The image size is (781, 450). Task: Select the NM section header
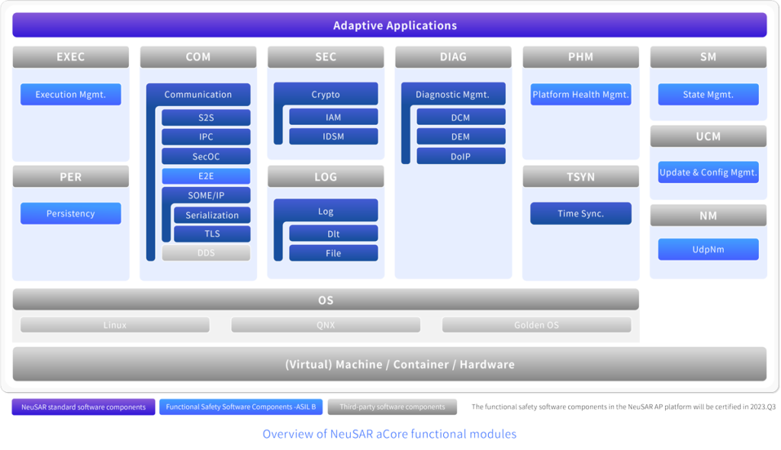(709, 215)
